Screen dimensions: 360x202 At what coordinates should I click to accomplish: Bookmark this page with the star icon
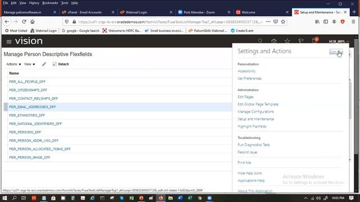point(283,21)
